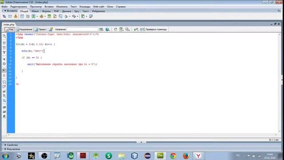Screen dimensions: 284x160
Task: Click the Format Source Code icon
Action: (x=4, y=116)
